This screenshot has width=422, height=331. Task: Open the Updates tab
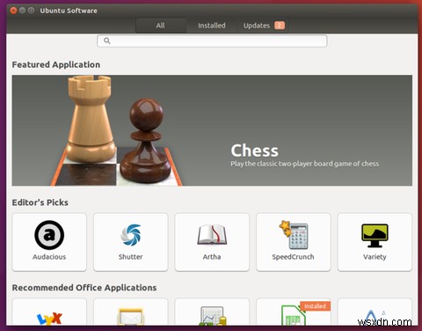tap(263, 26)
